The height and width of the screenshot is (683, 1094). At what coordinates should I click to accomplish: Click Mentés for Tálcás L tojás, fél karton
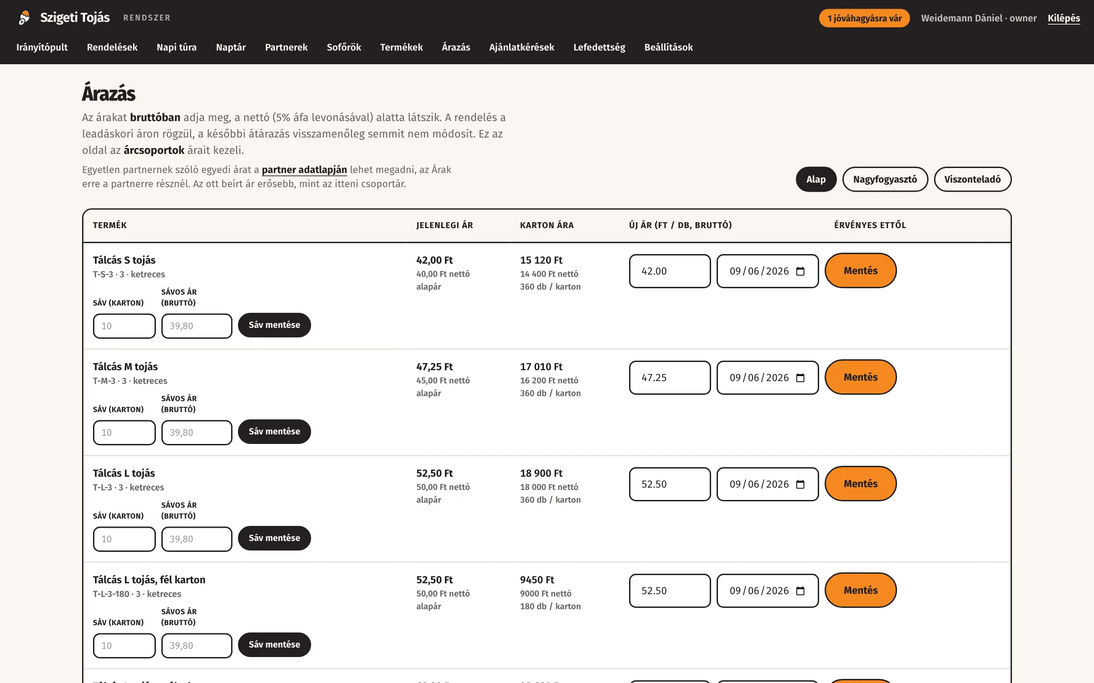[861, 591]
